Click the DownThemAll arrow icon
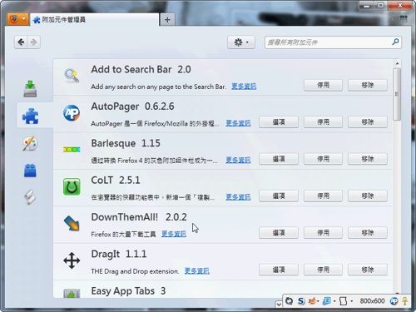 click(x=72, y=224)
